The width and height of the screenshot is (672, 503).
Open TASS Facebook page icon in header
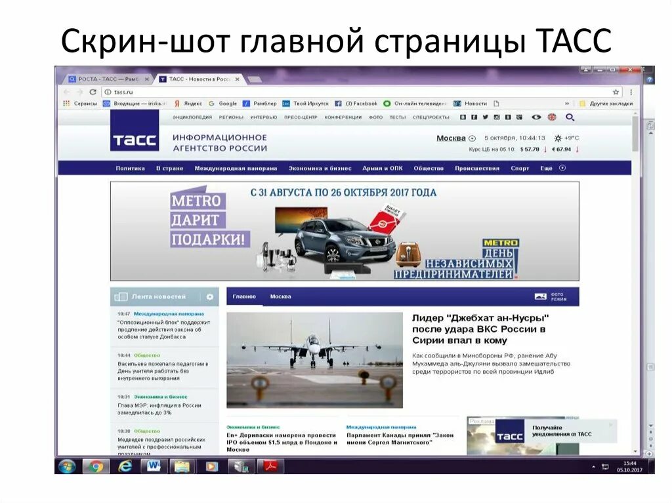[x=474, y=117]
